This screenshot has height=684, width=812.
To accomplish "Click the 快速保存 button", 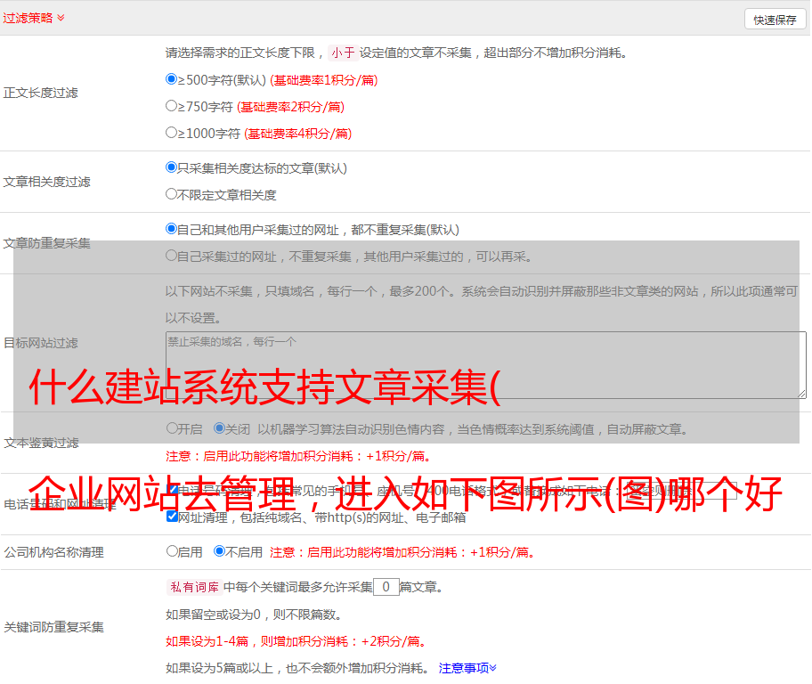I will pos(775,20).
